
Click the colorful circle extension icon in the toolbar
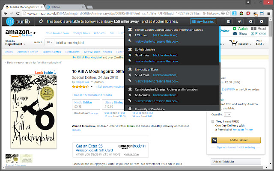click(241, 13)
